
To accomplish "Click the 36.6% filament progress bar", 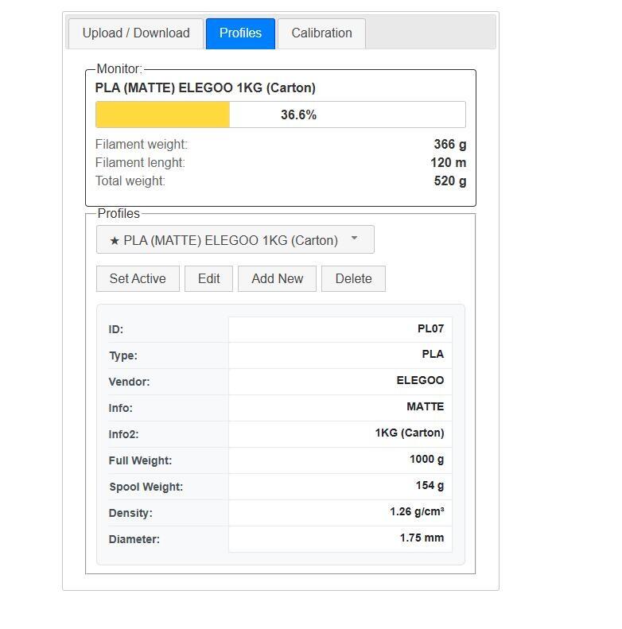I will click(280, 115).
